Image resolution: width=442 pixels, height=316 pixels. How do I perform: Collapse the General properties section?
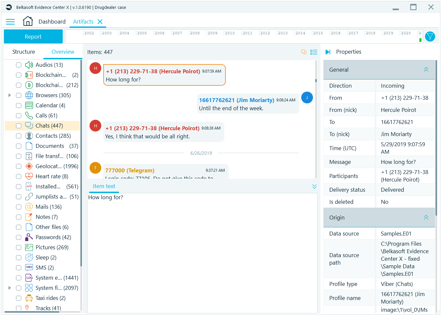426,70
